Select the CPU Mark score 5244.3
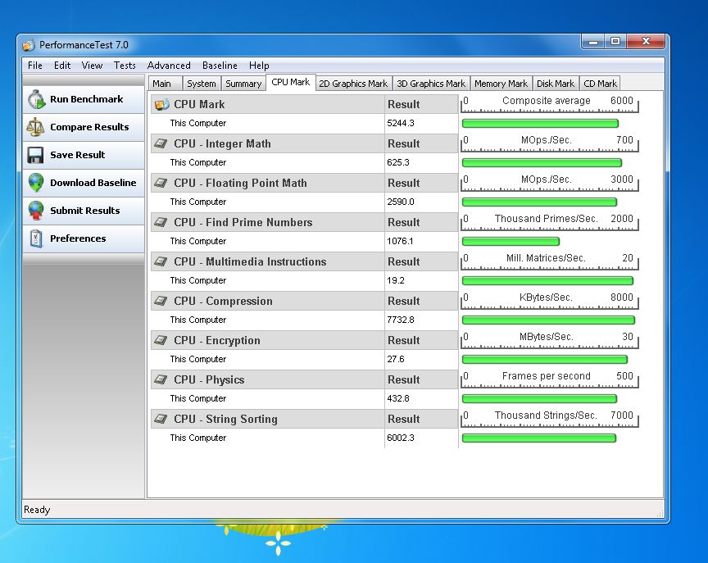 (x=401, y=123)
